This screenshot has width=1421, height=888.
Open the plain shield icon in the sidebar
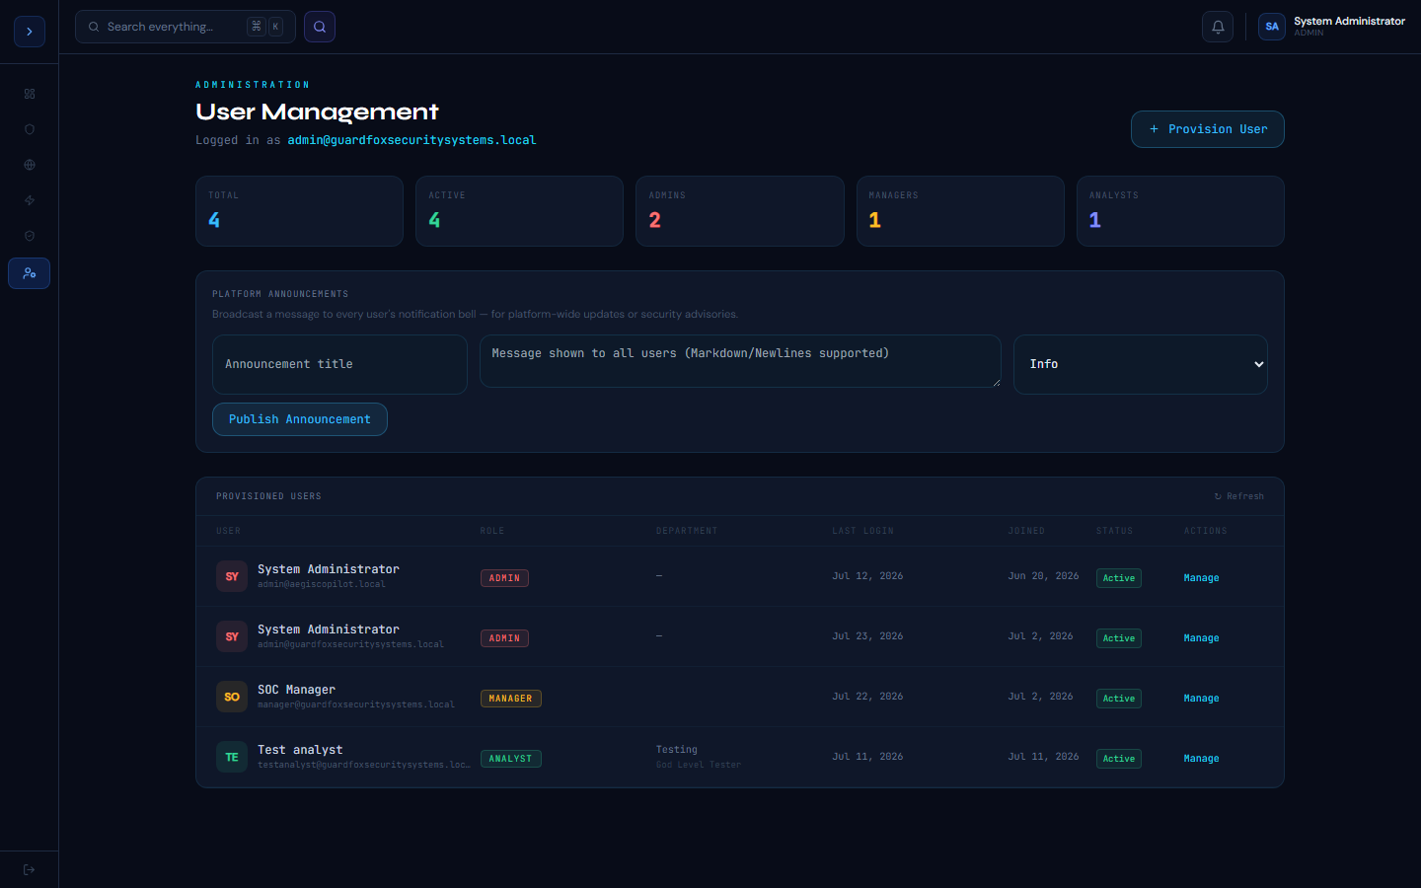tap(30, 129)
